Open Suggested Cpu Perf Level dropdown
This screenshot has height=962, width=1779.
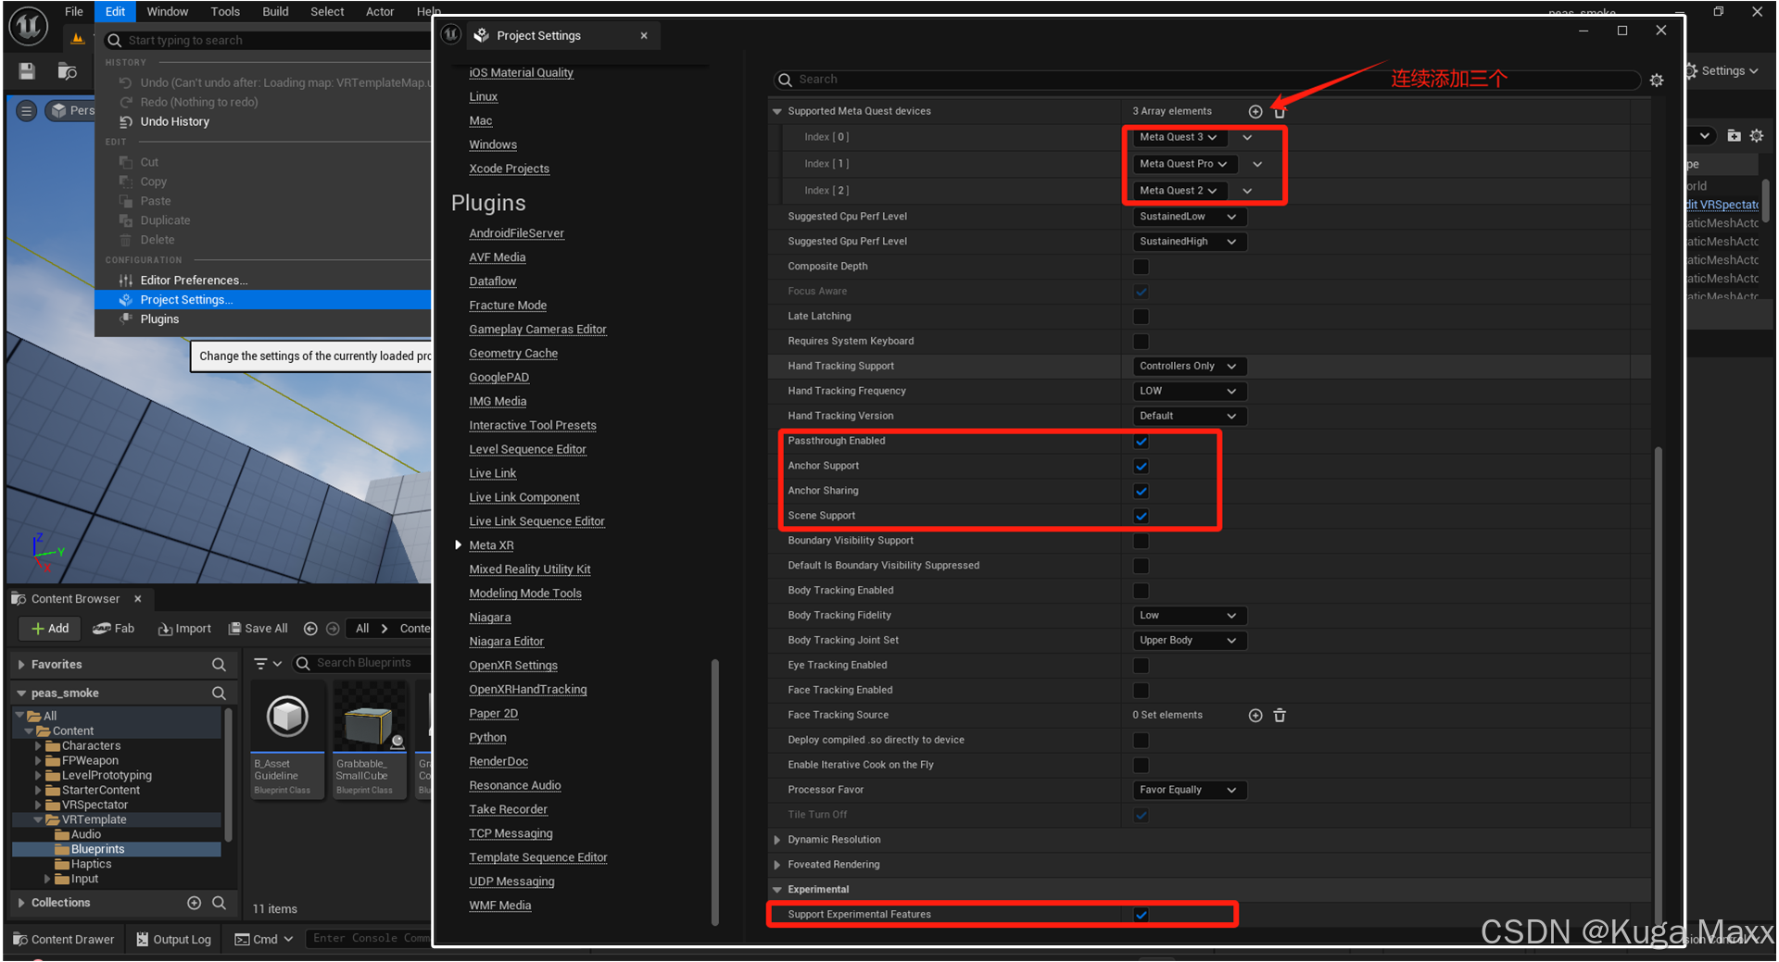[x=1190, y=217]
